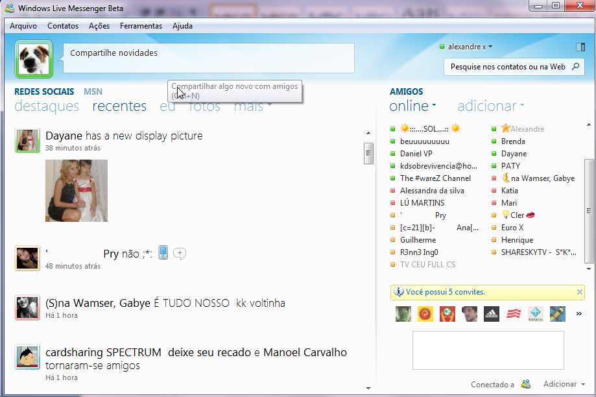Click the search magnifier icon
The width and height of the screenshot is (596, 397).
(575, 67)
